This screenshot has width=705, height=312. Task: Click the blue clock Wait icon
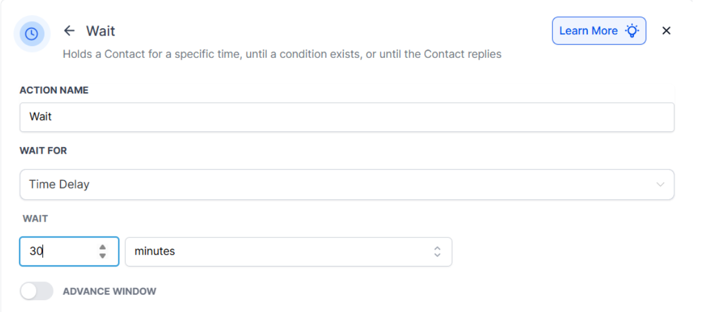(x=31, y=34)
